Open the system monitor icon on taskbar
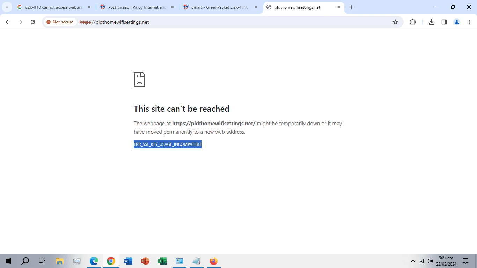This screenshot has height=268, width=477. click(77, 261)
